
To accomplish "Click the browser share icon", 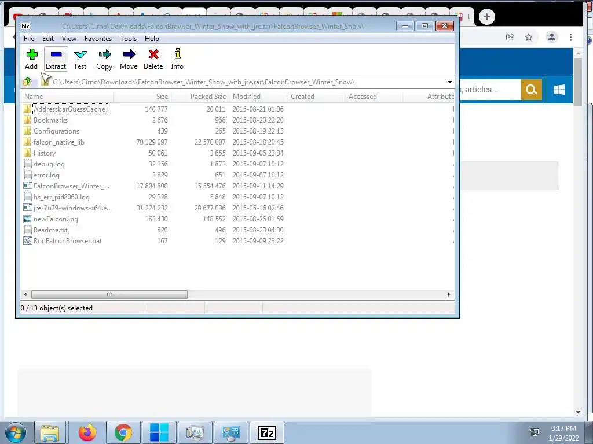I will 510,37.
